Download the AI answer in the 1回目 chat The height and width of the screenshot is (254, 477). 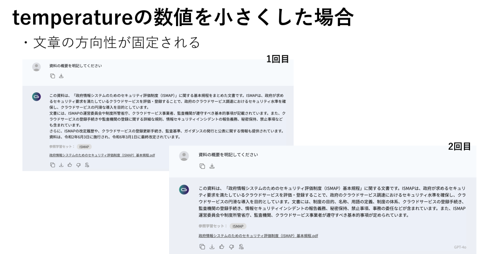(61, 165)
